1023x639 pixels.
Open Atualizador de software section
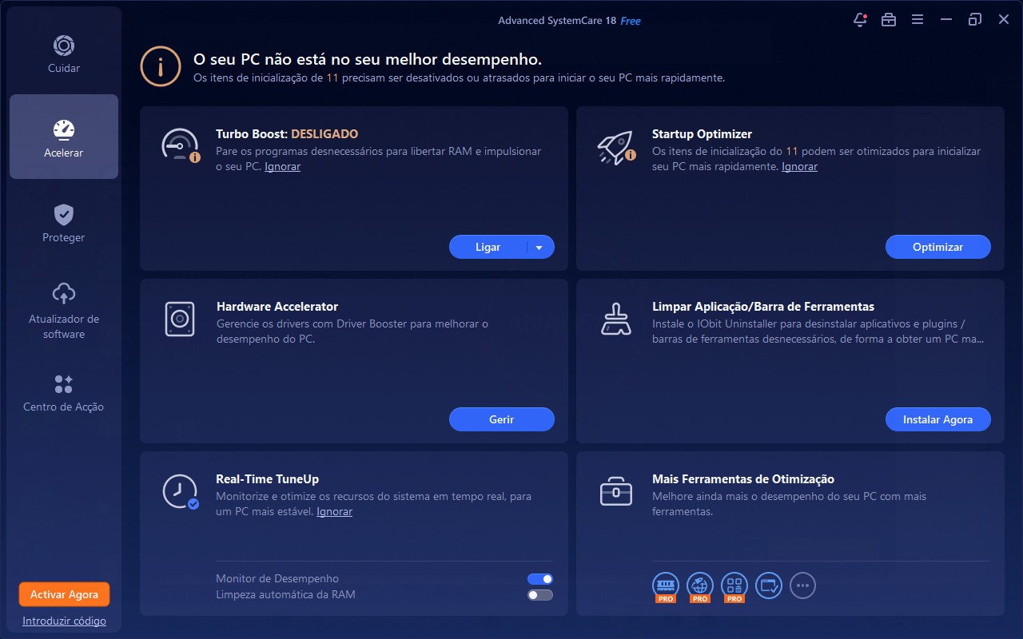(x=64, y=311)
